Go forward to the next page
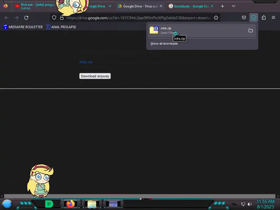The height and width of the screenshot is (210, 280). point(16,18)
